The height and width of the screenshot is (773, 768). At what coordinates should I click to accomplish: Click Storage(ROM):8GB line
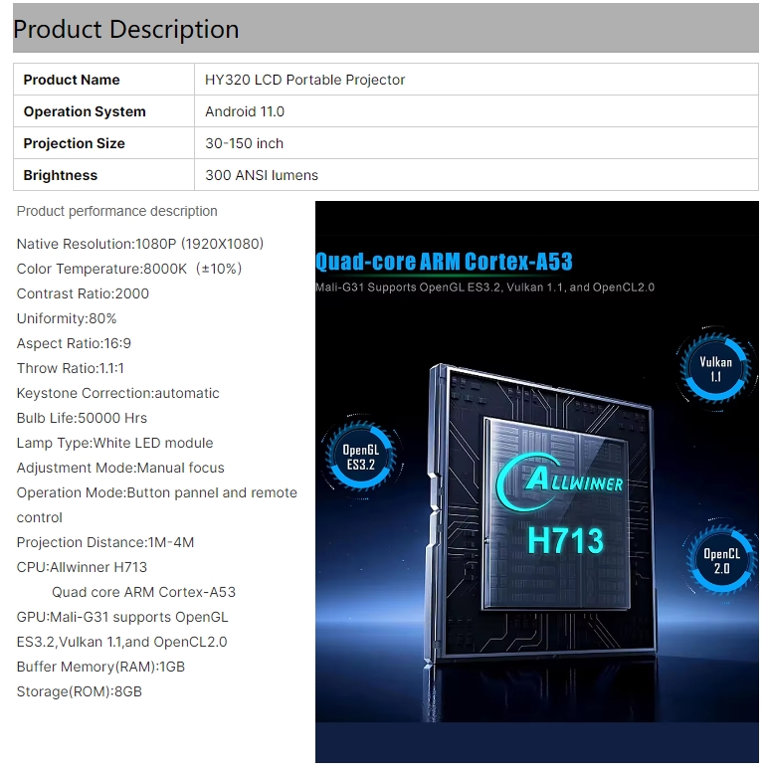point(80,691)
